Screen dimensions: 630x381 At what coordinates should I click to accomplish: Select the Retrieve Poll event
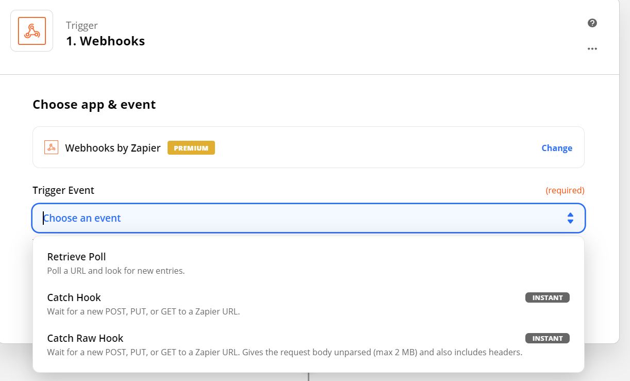(x=308, y=263)
